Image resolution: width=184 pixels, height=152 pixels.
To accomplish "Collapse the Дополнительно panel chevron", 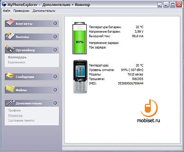I will (x=55, y=103).
